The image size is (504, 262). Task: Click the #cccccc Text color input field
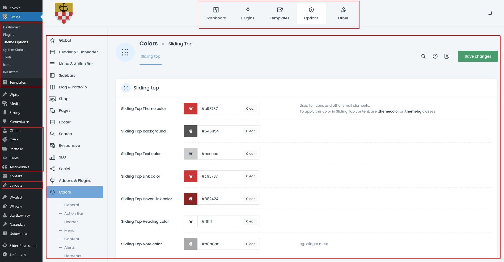pyautogui.click(x=220, y=154)
